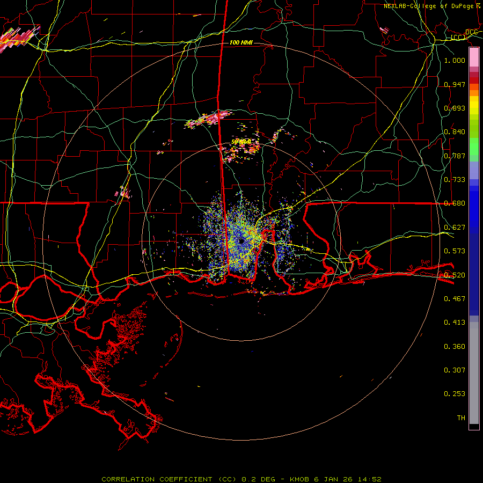Click the 0.573 color scale label
The width and height of the screenshot is (483, 483).
coord(455,251)
